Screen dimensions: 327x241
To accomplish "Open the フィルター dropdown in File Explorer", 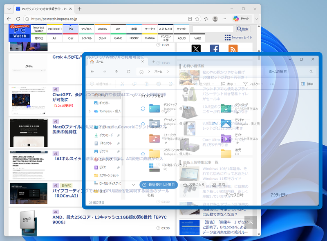I will [x=253, y=84].
